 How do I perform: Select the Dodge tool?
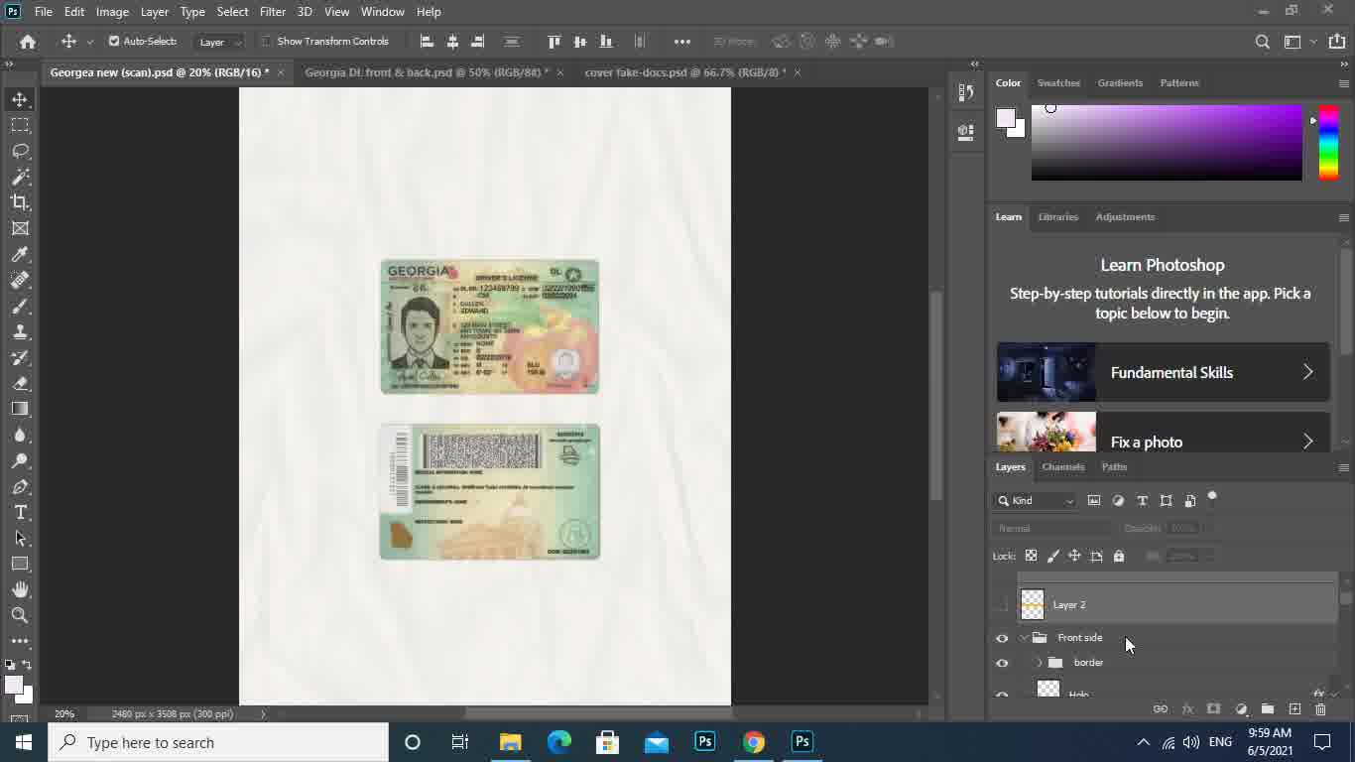(20, 460)
